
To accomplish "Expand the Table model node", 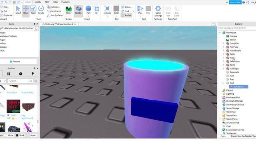I will [x=223, y=54].
